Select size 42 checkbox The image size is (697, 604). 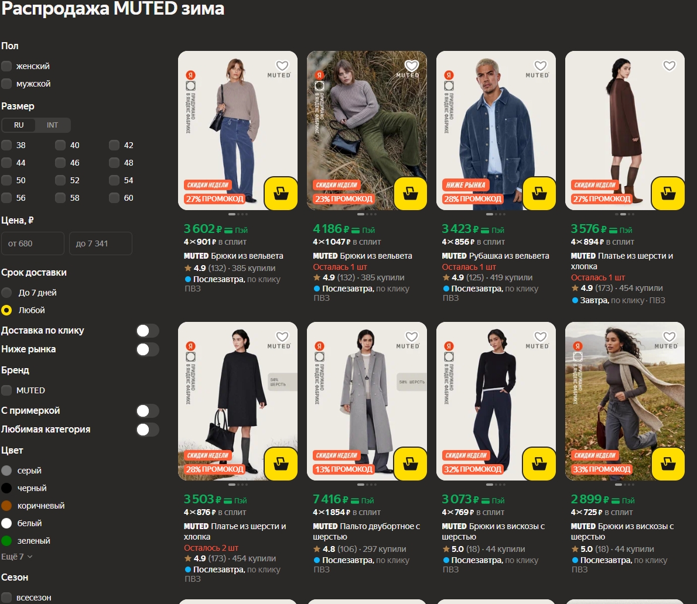tap(114, 145)
